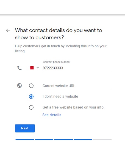This screenshot has width=125, height=141.
Task: Click the third progress bar segment
Action: point(63,140)
